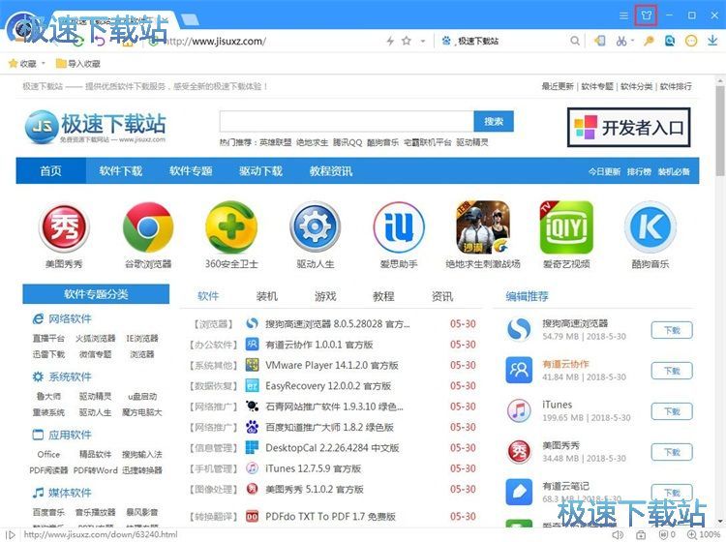Open the 软件下载 navigation tab
The width and height of the screenshot is (726, 542).
point(121,170)
